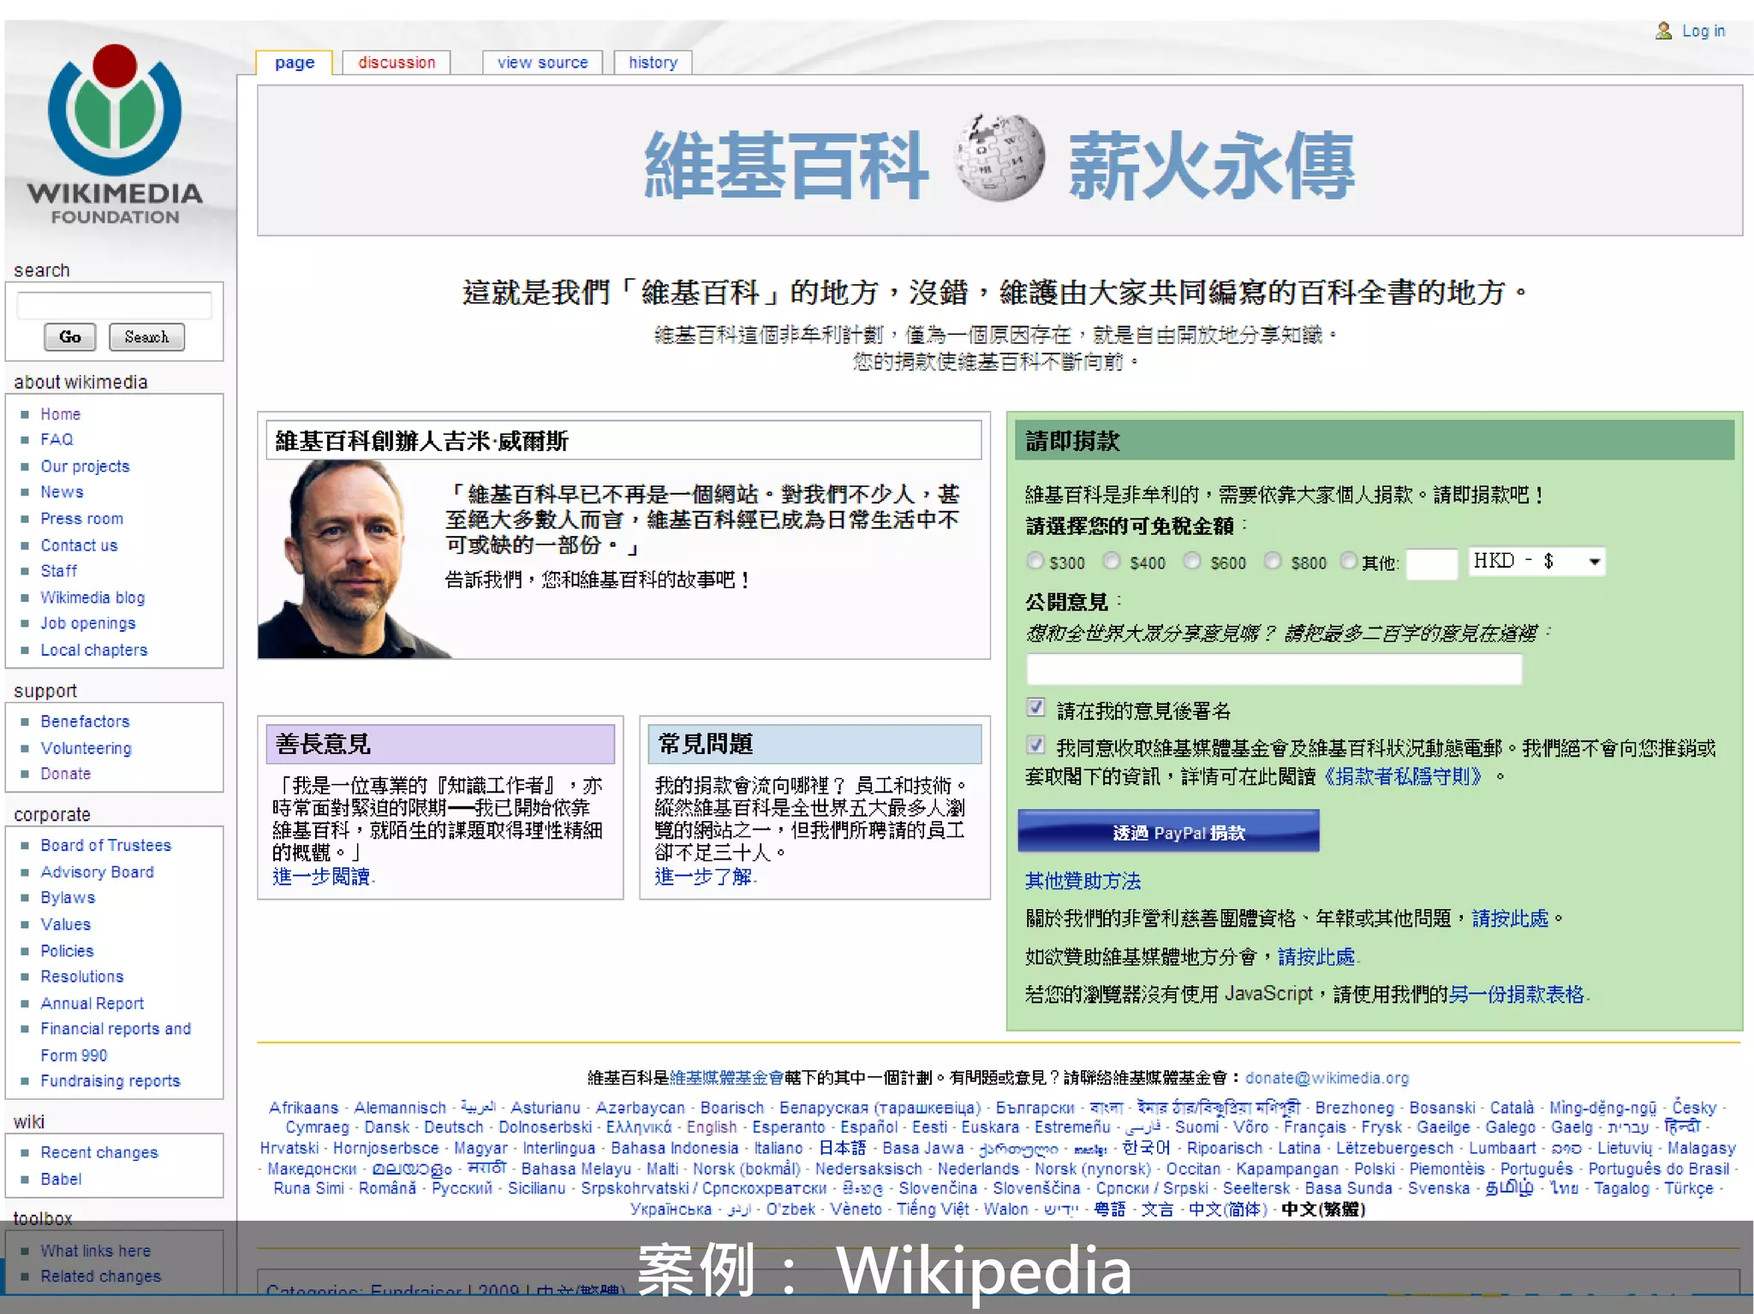Screen dimensions: 1754x1314
Task: Click the Donate sidebar link
Action: point(65,774)
